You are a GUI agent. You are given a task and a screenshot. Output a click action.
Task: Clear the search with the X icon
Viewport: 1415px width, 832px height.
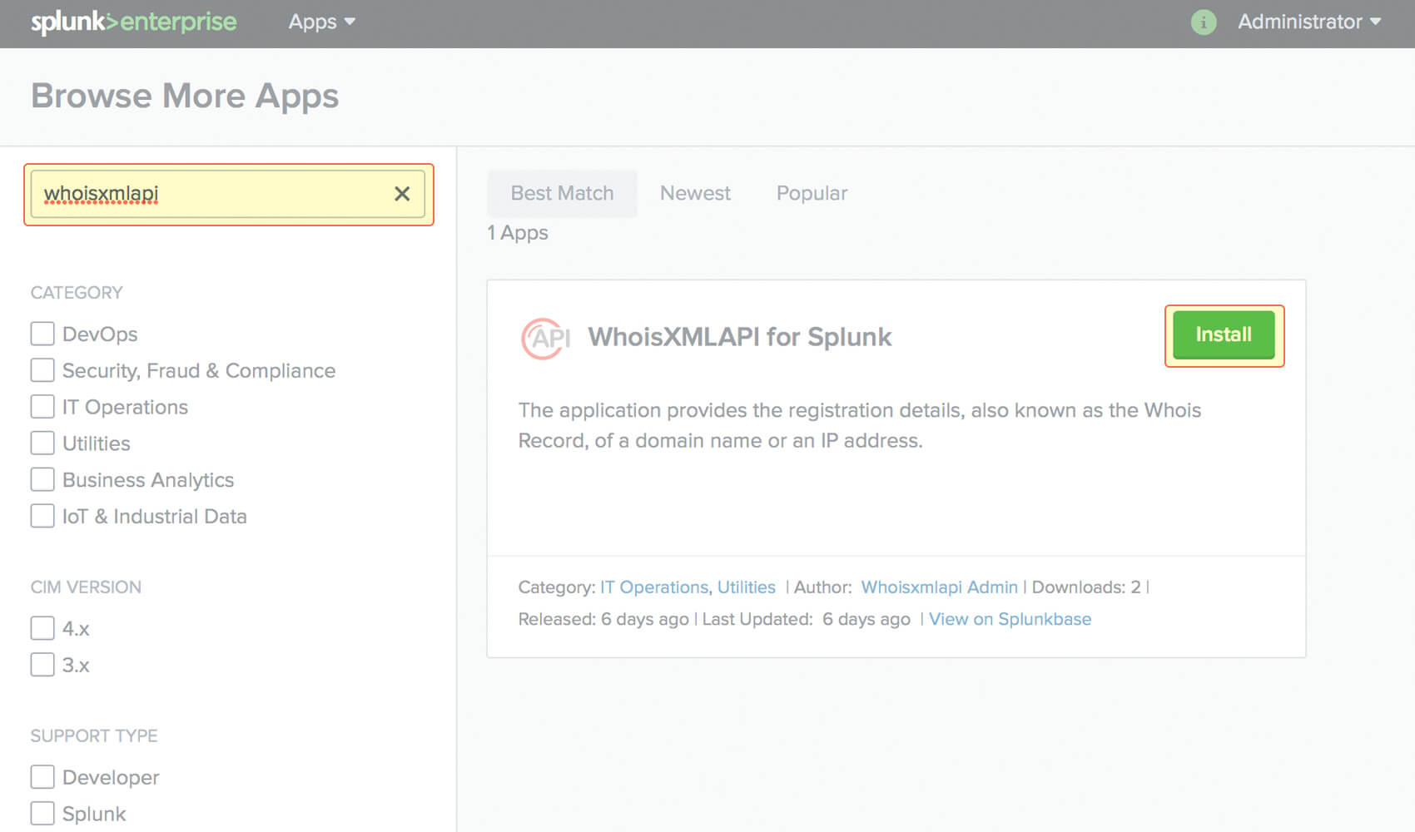click(402, 194)
